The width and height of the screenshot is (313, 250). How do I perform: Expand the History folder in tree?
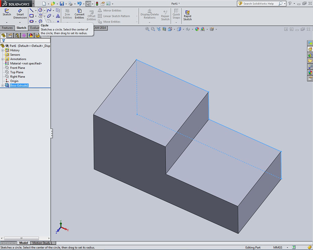tap(3, 50)
